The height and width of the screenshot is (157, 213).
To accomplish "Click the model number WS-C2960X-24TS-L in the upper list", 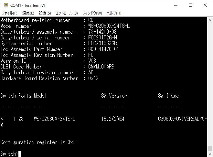I will pos(109,26).
